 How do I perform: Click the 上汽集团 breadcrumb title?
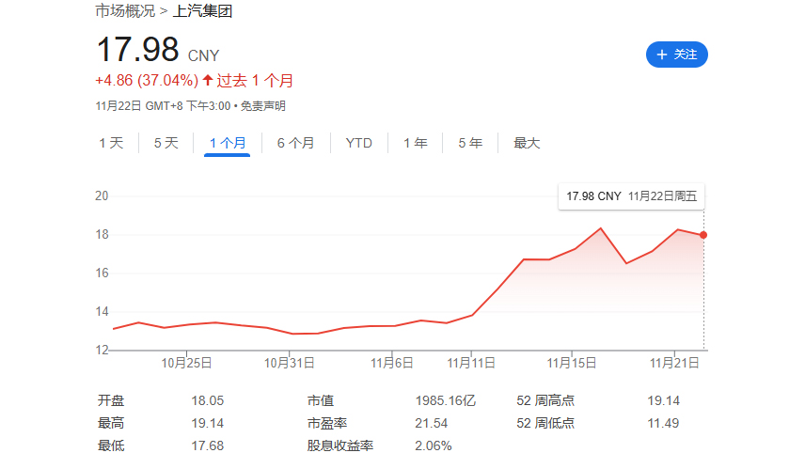coord(203,10)
